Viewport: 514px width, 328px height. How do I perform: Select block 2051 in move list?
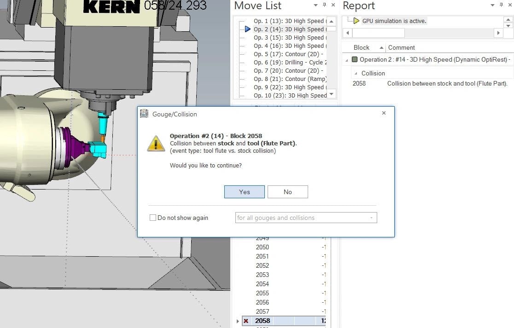(262, 256)
